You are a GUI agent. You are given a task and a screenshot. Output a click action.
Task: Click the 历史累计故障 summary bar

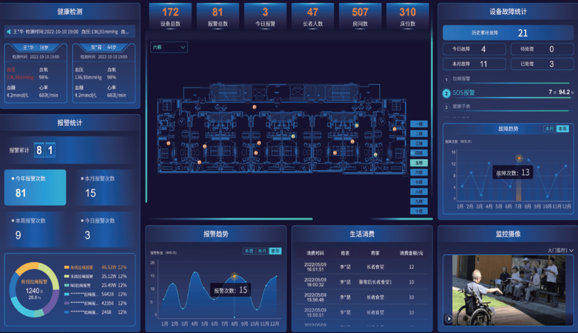pyautogui.click(x=508, y=33)
